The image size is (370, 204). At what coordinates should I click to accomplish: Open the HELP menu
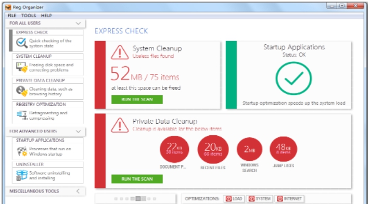pyautogui.click(x=46, y=16)
